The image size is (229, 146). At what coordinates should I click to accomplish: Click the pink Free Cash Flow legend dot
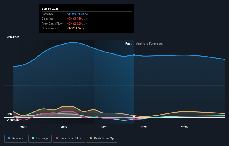57,138
